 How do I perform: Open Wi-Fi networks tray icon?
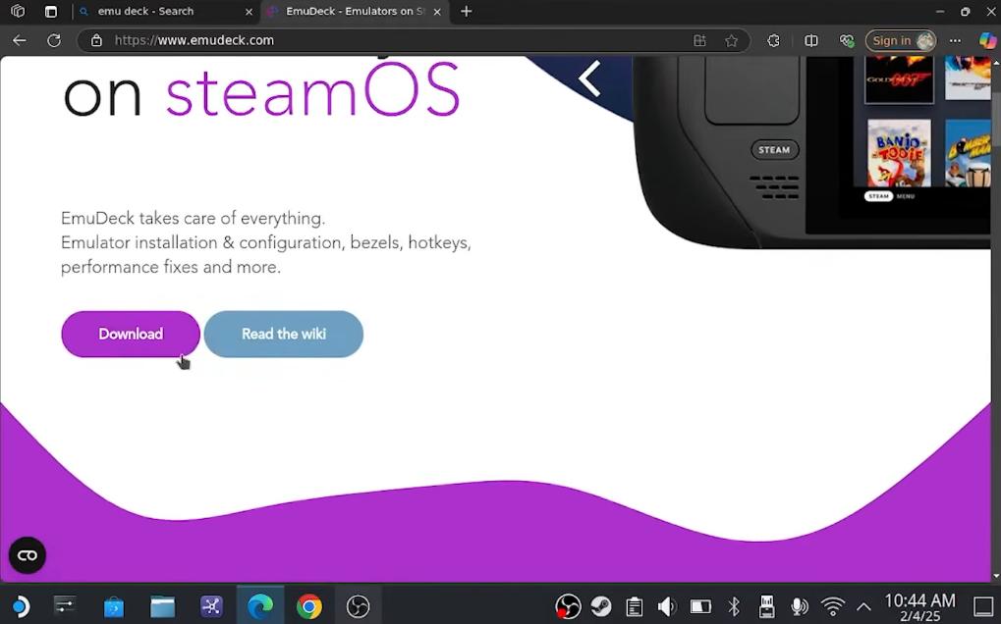pyautogui.click(x=832, y=606)
